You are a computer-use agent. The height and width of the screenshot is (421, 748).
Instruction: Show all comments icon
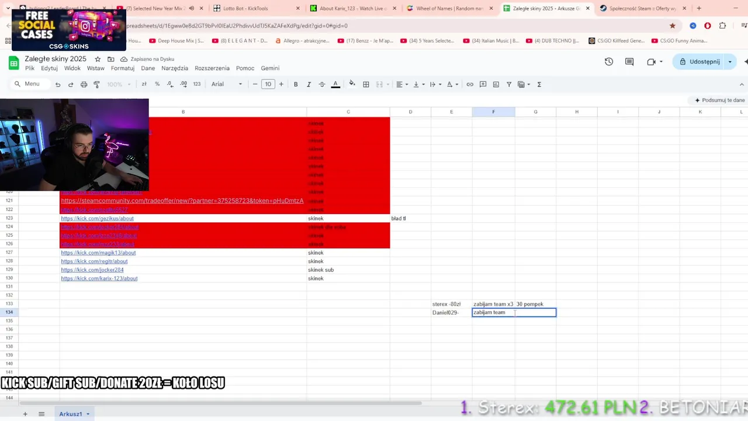629,61
